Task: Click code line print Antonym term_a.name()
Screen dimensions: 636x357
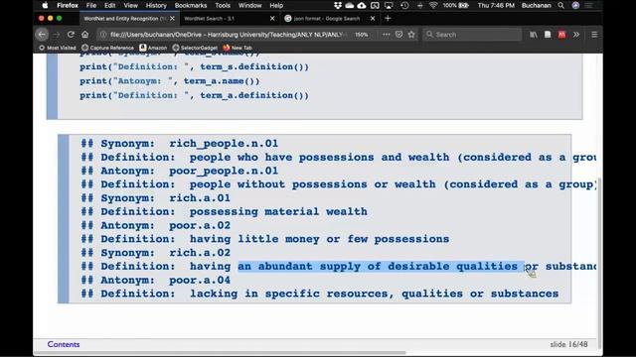Action: point(170,81)
